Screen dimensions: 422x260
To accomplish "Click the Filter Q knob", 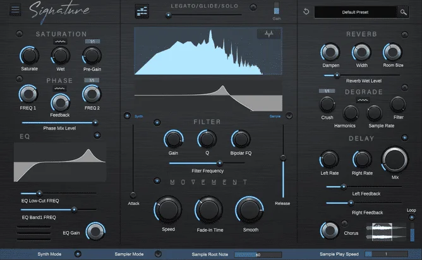I will 207,139.
